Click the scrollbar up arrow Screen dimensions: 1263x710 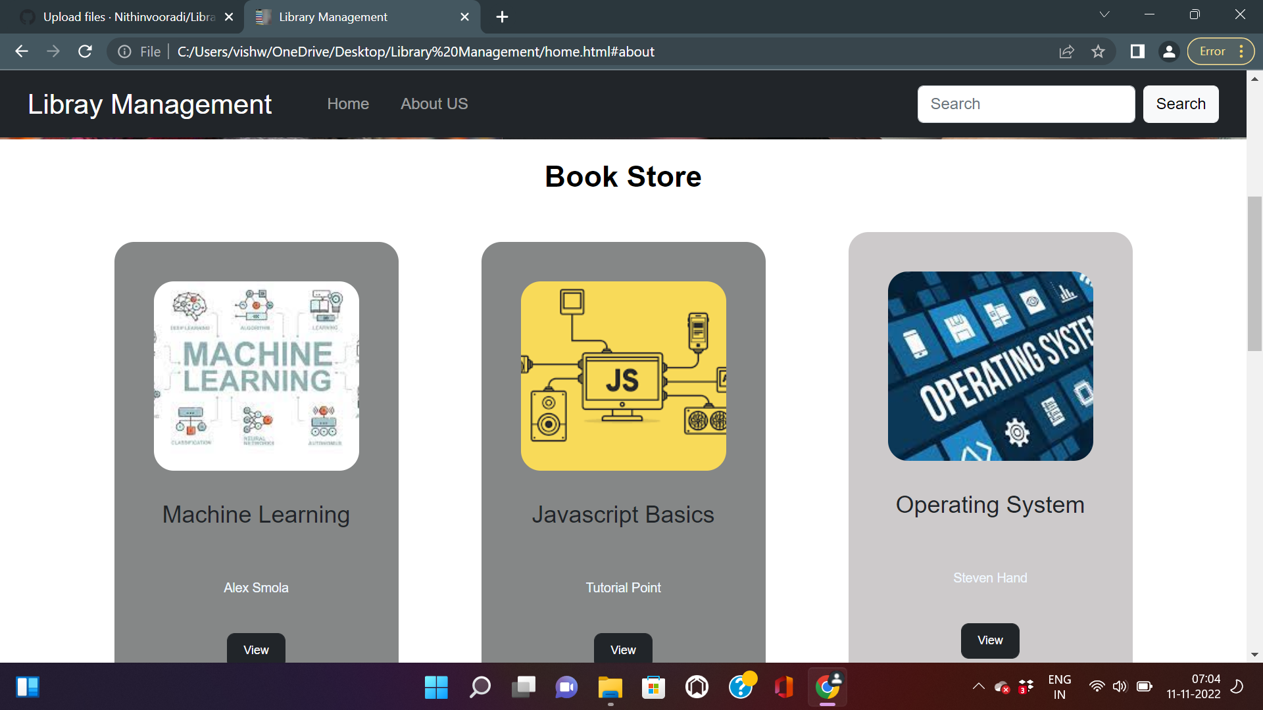pyautogui.click(x=1254, y=79)
